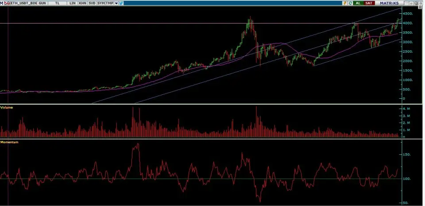Open the SYM toolbar item
This screenshot has width=425, height=206.
[x=101, y=3]
